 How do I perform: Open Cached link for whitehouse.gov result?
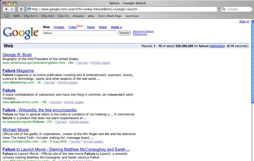pyautogui.click(x=82, y=63)
